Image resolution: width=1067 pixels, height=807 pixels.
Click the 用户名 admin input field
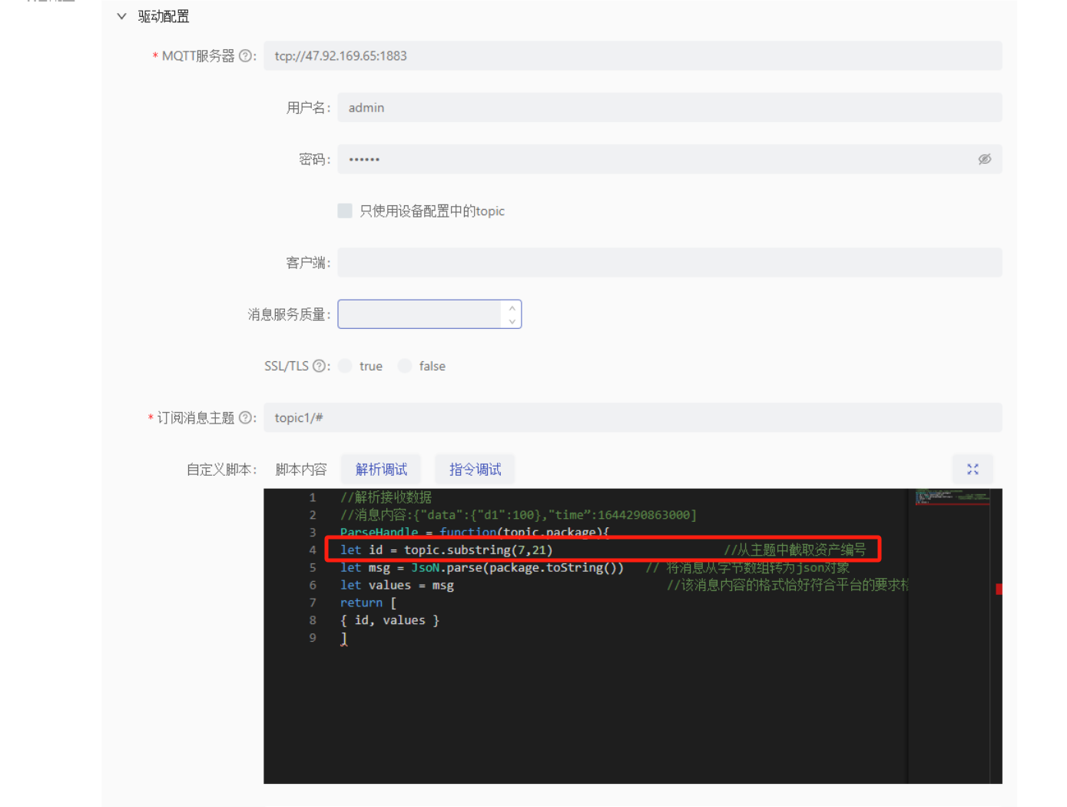pos(669,108)
